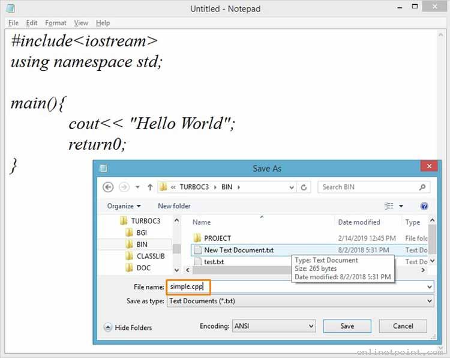Open recent locations dropdown arrow
The image size is (450, 358).
(138, 187)
